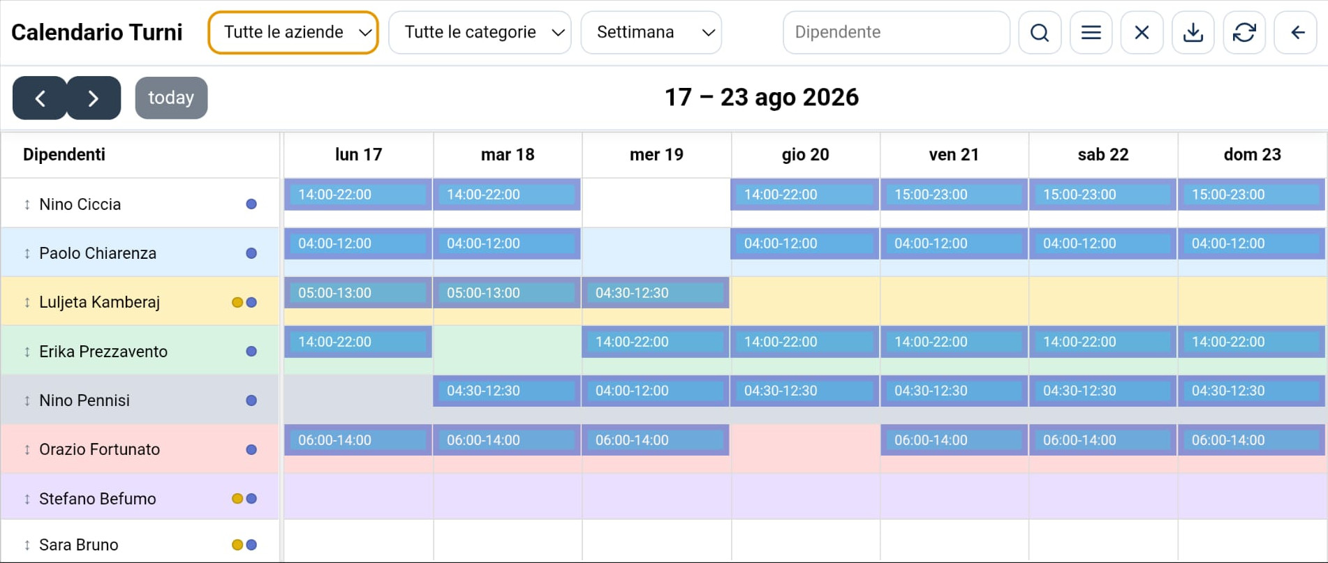The image size is (1328, 563).
Task: Expand the Tutte le categorie dropdown
Action: pos(480,33)
